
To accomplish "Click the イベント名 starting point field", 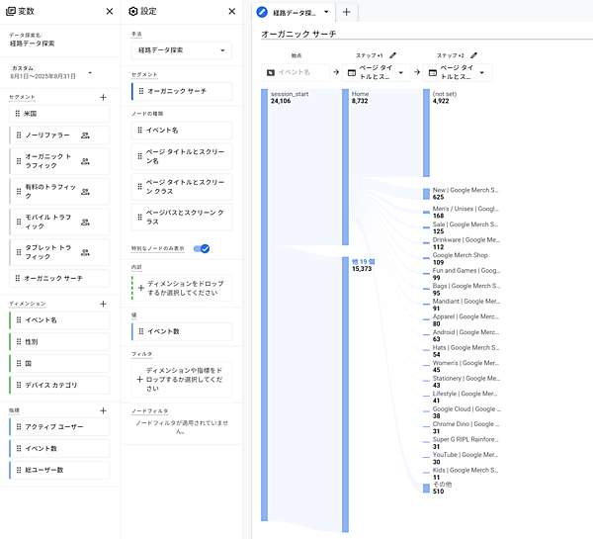I will coord(296,72).
